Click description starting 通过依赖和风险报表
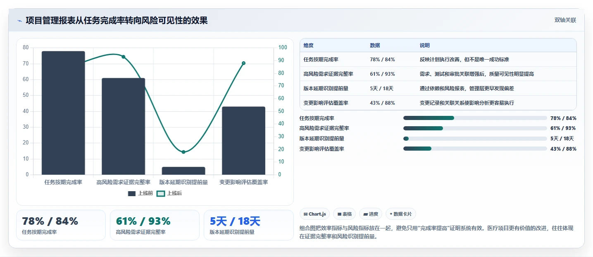This screenshot has width=593, height=257. (467, 89)
